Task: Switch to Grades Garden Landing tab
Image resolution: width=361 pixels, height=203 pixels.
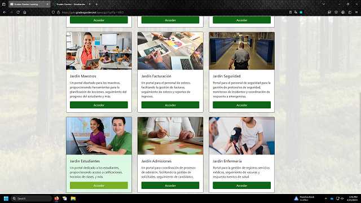Action: pyautogui.click(x=29, y=4)
